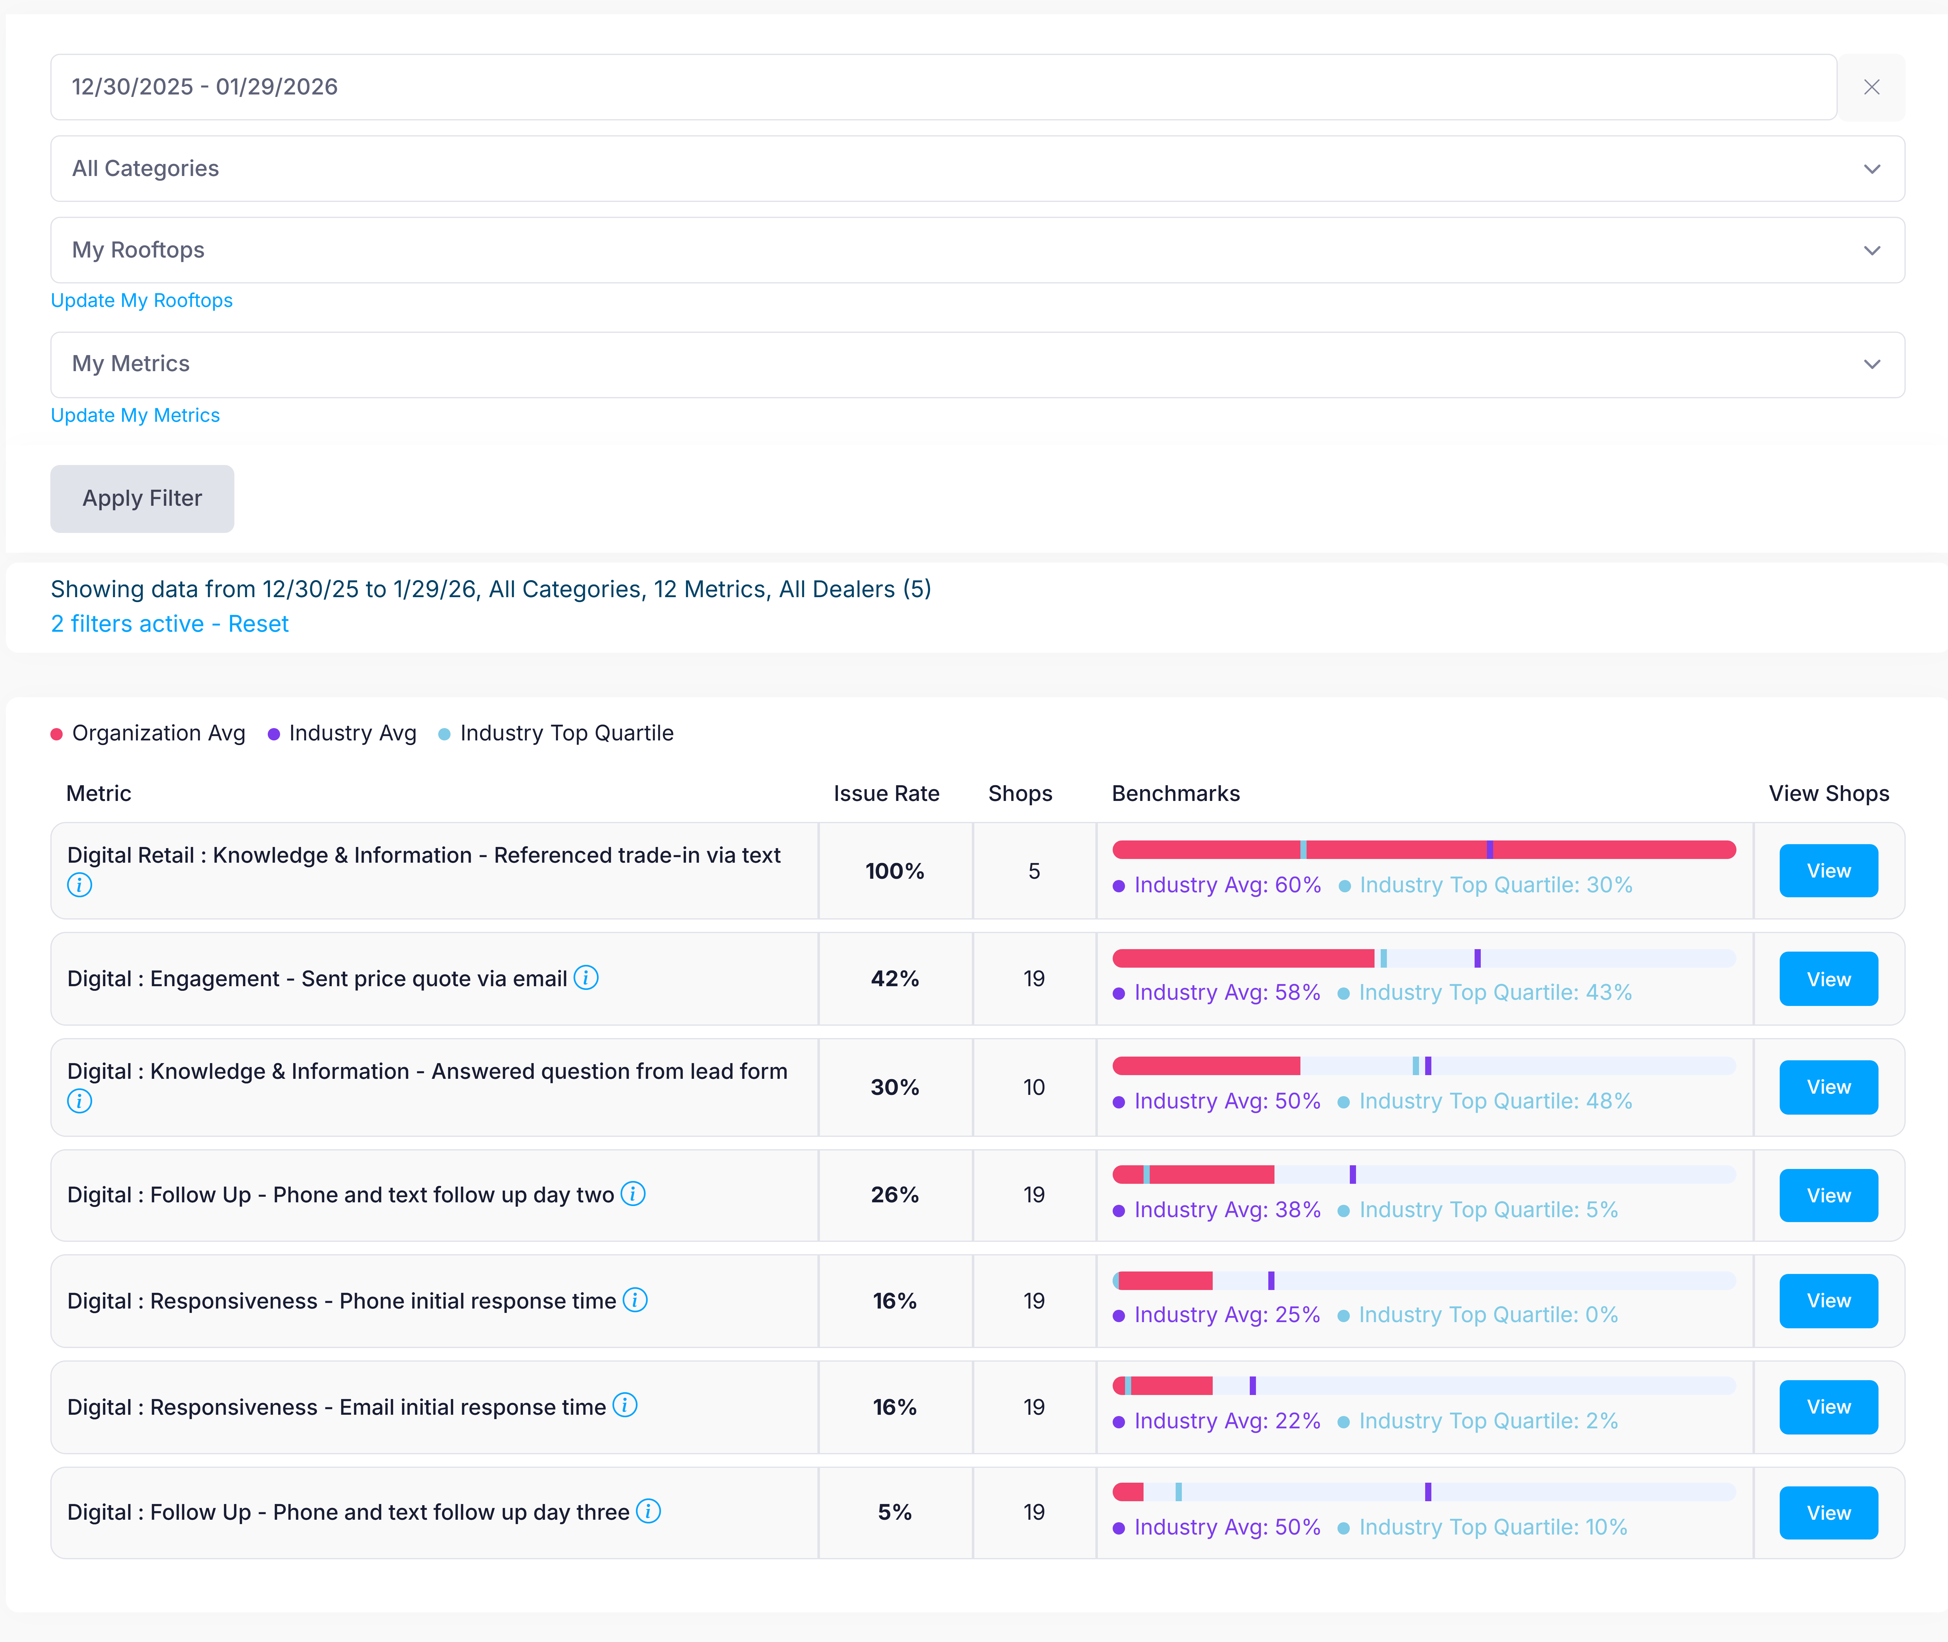The height and width of the screenshot is (1642, 1948).
Task: Click info icon next to follow up day two
Action: click(x=633, y=1193)
